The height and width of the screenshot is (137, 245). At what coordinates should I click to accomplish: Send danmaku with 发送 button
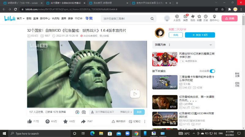139,112
